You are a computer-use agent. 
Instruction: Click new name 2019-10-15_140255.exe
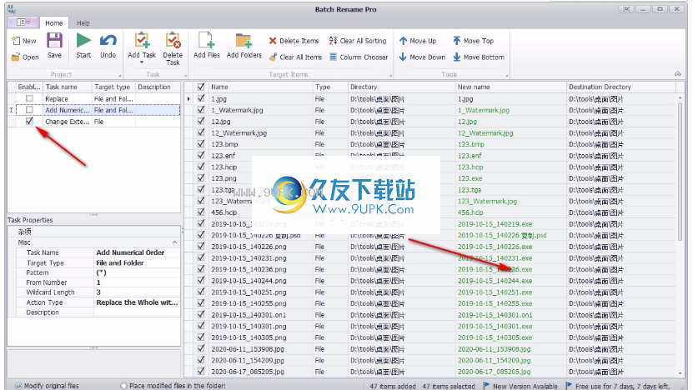tap(495, 303)
